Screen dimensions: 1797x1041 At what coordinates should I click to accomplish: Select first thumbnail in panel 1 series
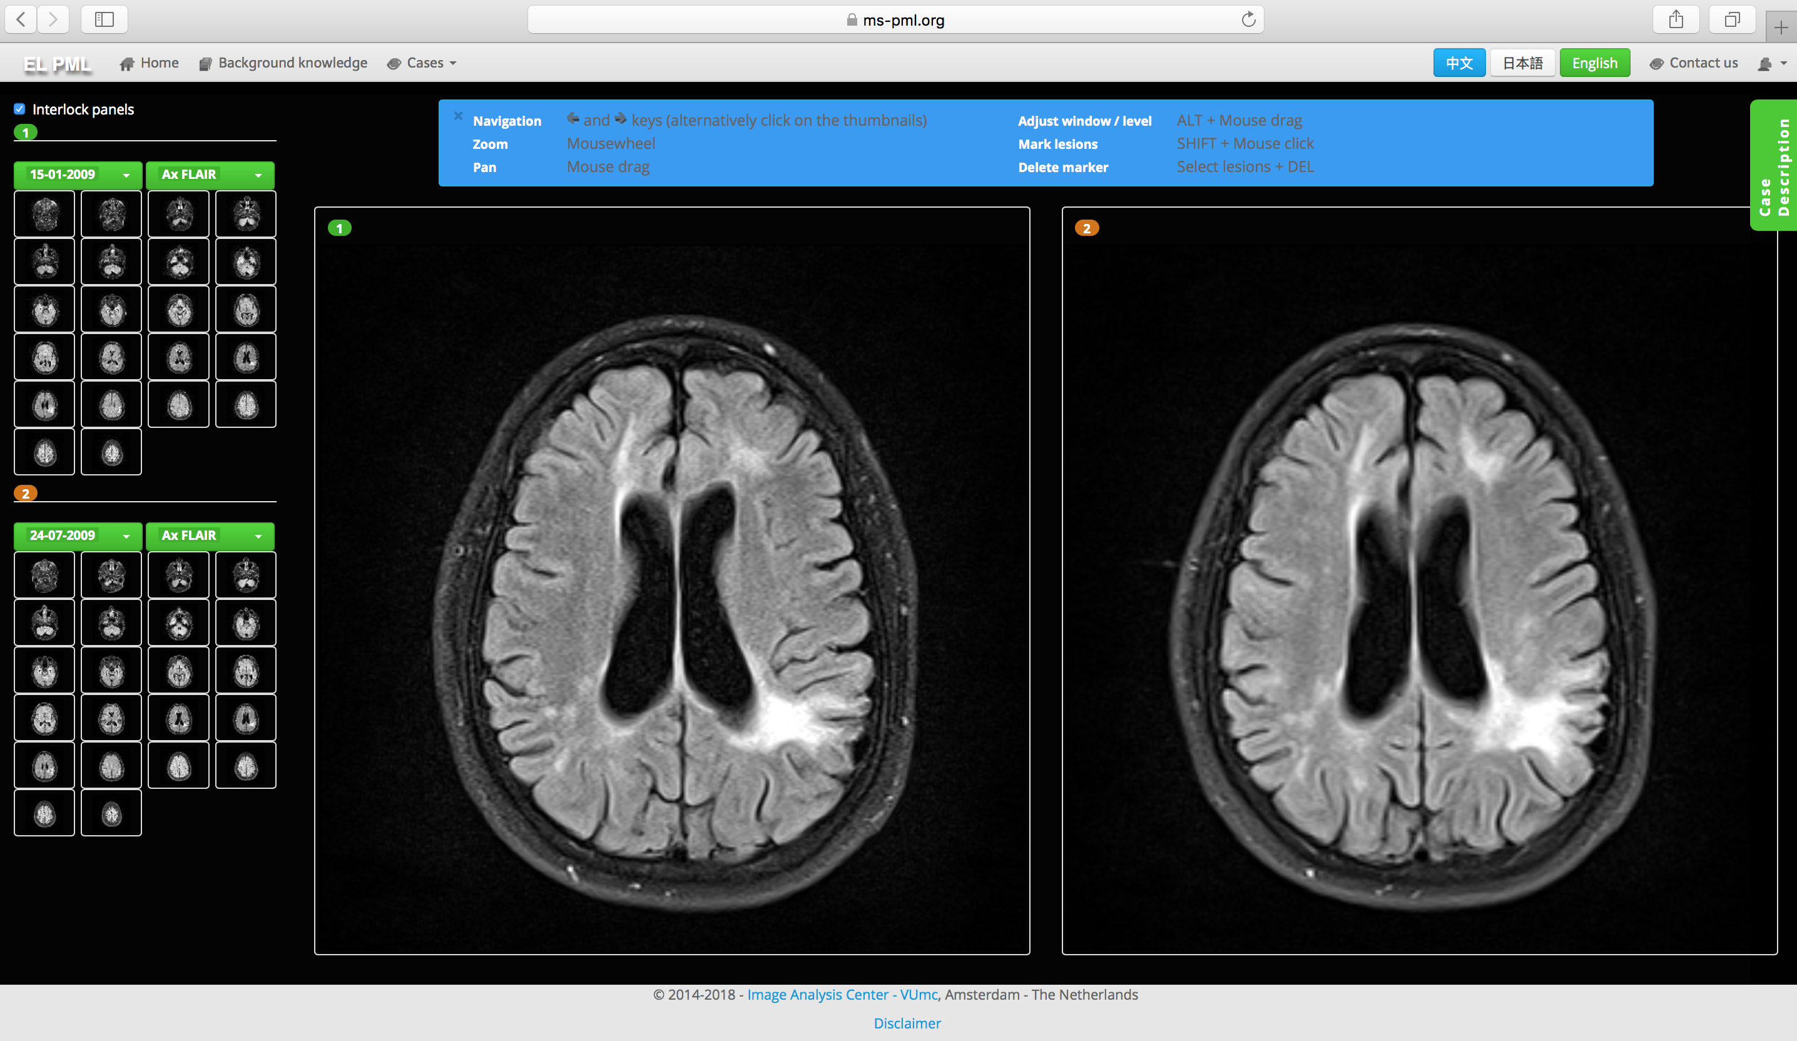44,214
